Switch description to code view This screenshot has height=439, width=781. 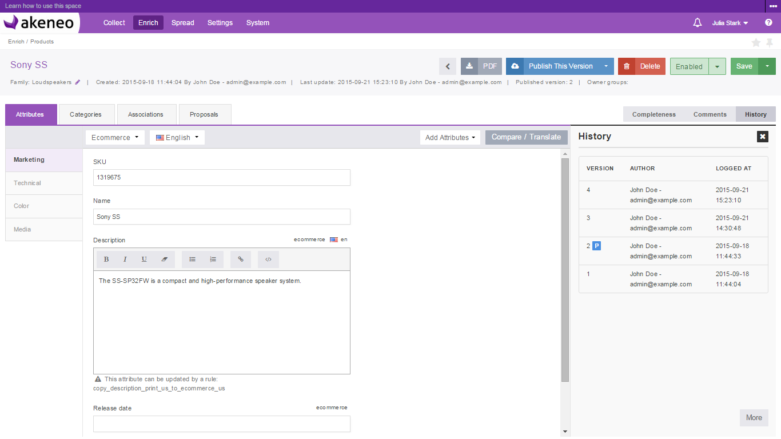pos(268,260)
